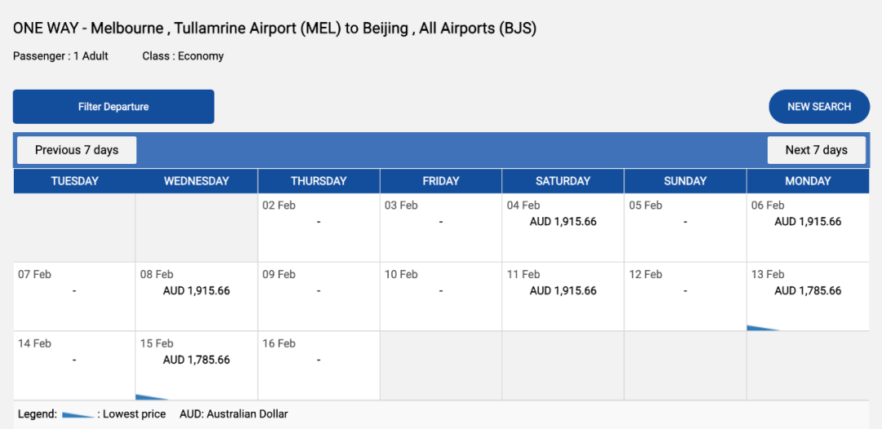Choose 13 Feb lowest price AUD 1,785.66
The width and height of the screenshot is (882, 429).
(807, 291)
